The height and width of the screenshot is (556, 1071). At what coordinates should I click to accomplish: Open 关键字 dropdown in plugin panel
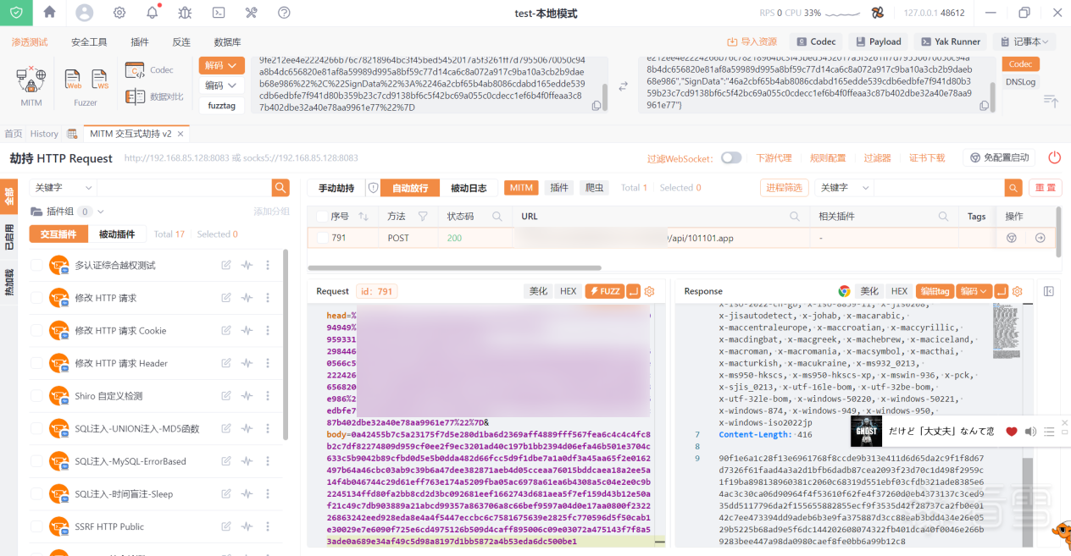(x=64, y=187)
